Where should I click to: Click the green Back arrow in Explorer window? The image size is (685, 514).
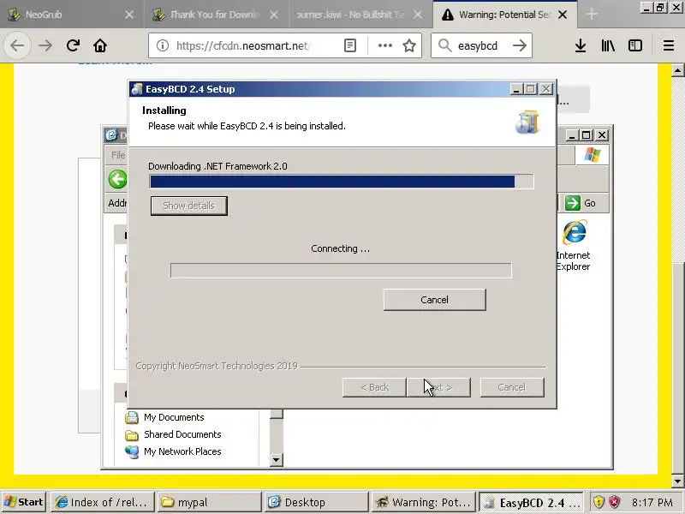(117, 179)
